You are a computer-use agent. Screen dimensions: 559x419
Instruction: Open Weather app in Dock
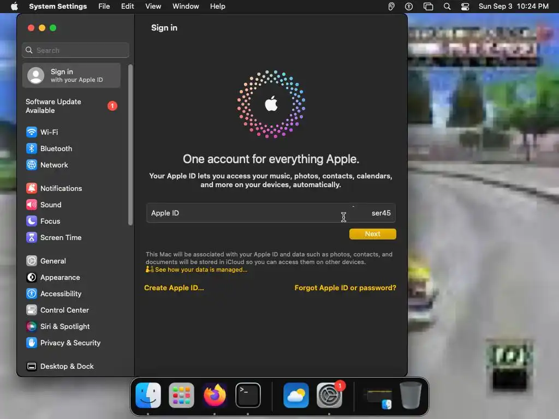coord(296,395)
